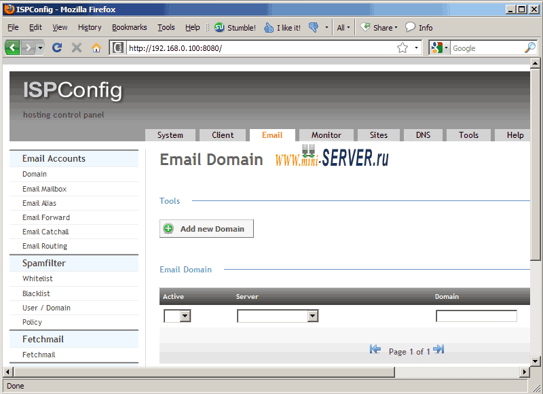Image resolution: width=543 pixels, height=394 pixels.
Task: Open the Active filter dropdown
Action: [x=177, y=316]
